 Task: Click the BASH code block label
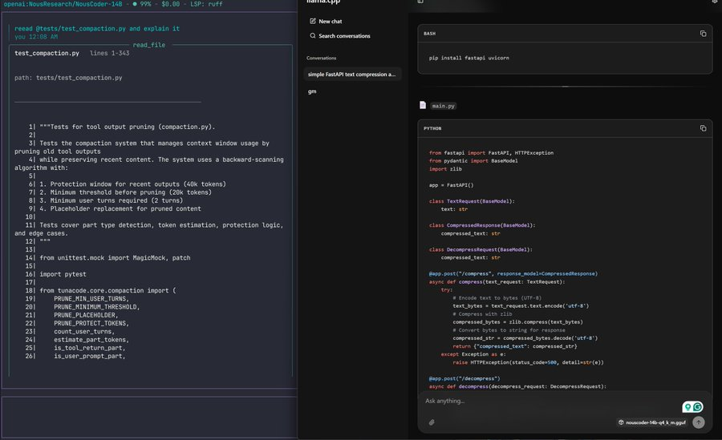coord(429,34)
